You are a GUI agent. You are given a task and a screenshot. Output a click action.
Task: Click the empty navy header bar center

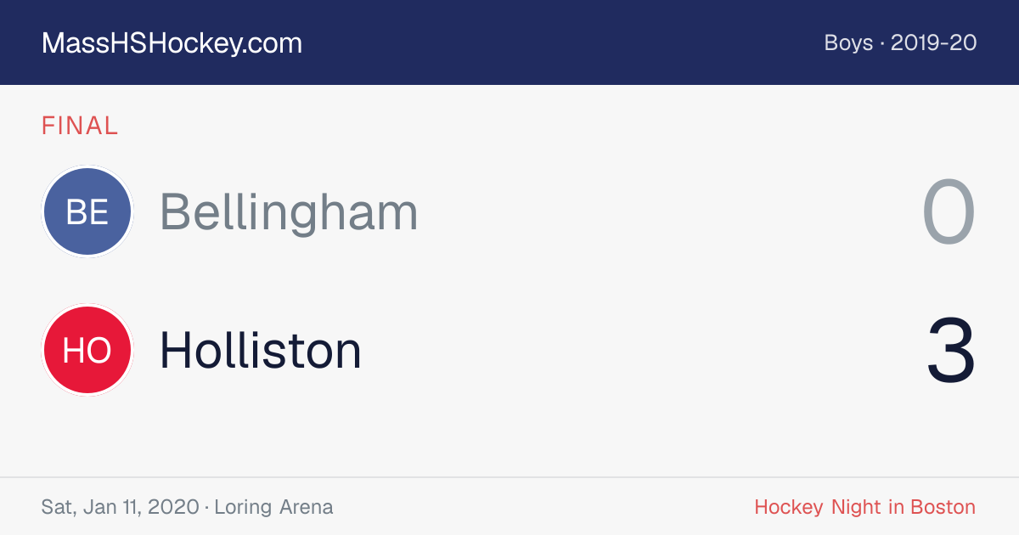pyautogui.click(x=560, y=42)
